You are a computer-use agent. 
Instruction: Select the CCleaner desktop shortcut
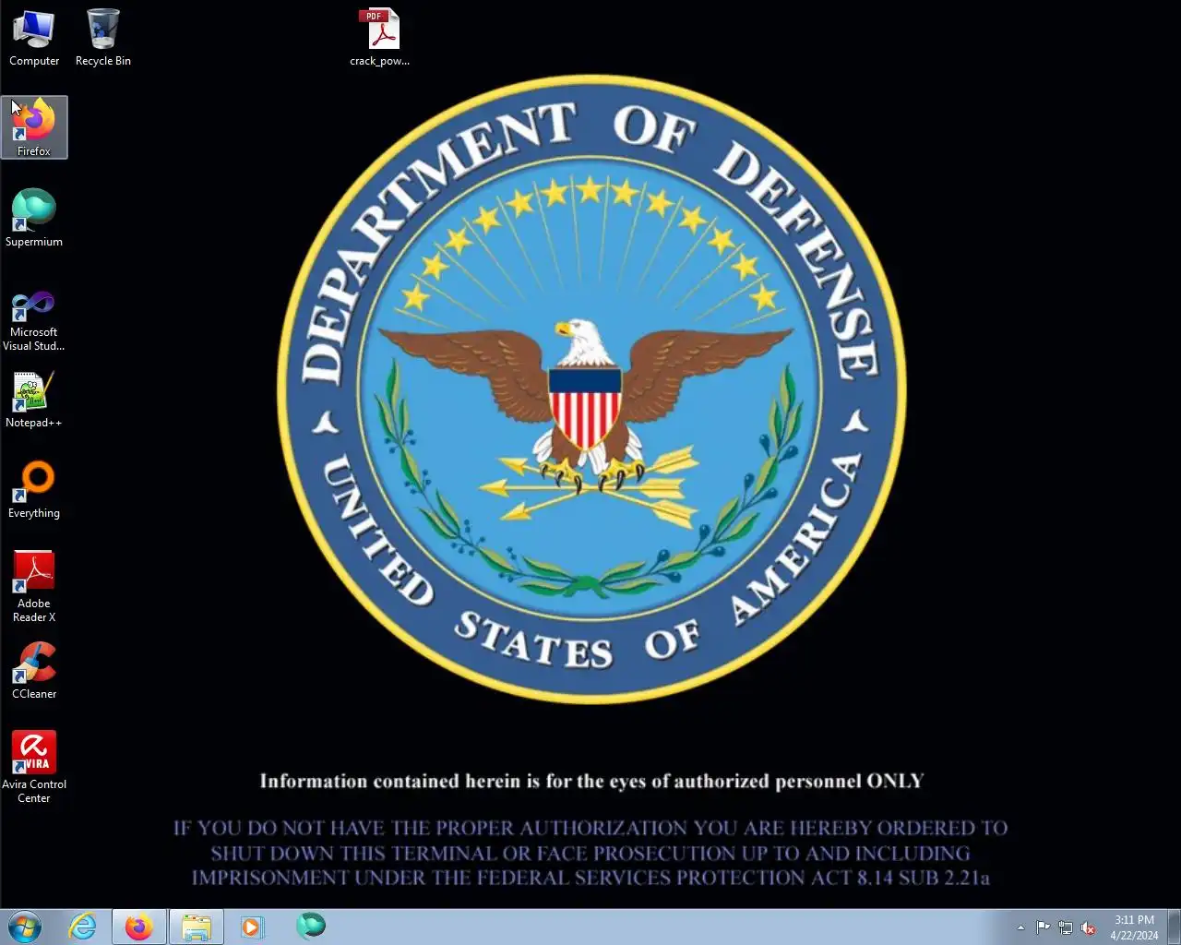(x=34, y=671)
